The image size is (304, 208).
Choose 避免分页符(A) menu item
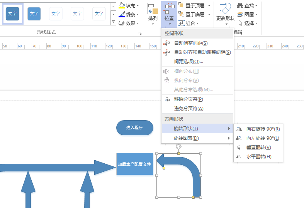[x=197, y=109]
